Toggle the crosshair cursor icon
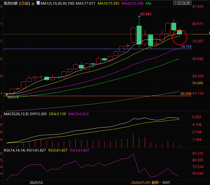 click(175, 3)
